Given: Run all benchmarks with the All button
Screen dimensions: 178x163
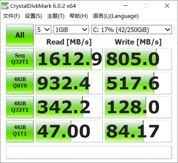Looking at the screenshot, I should [20, 35].
